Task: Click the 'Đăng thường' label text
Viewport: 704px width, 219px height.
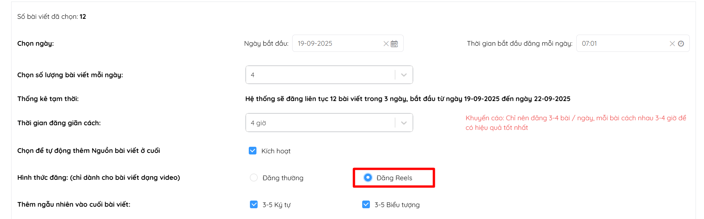Action: tap(283, 178)
